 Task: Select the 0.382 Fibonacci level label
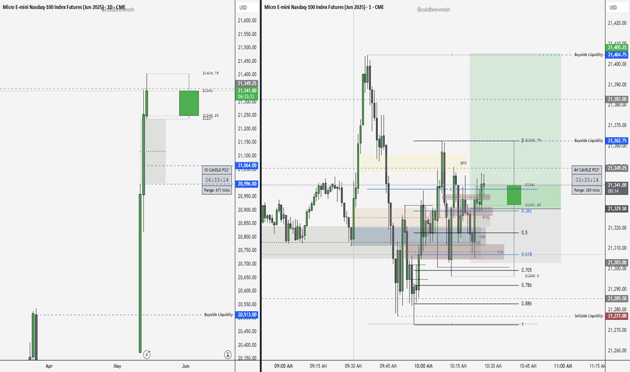(x=527, y=211)
